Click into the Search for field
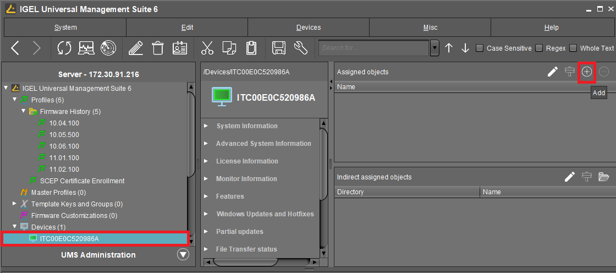The width and height of the screenshot is (616, 273). point(373,48)
